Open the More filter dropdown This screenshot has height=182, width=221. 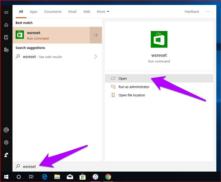click(x=103, y=11)
